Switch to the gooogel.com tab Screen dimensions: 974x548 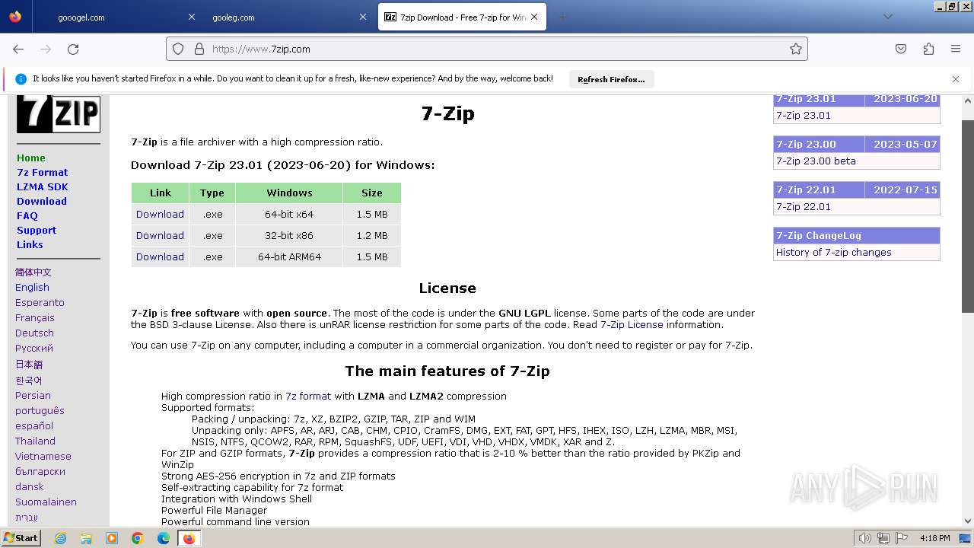81,18
